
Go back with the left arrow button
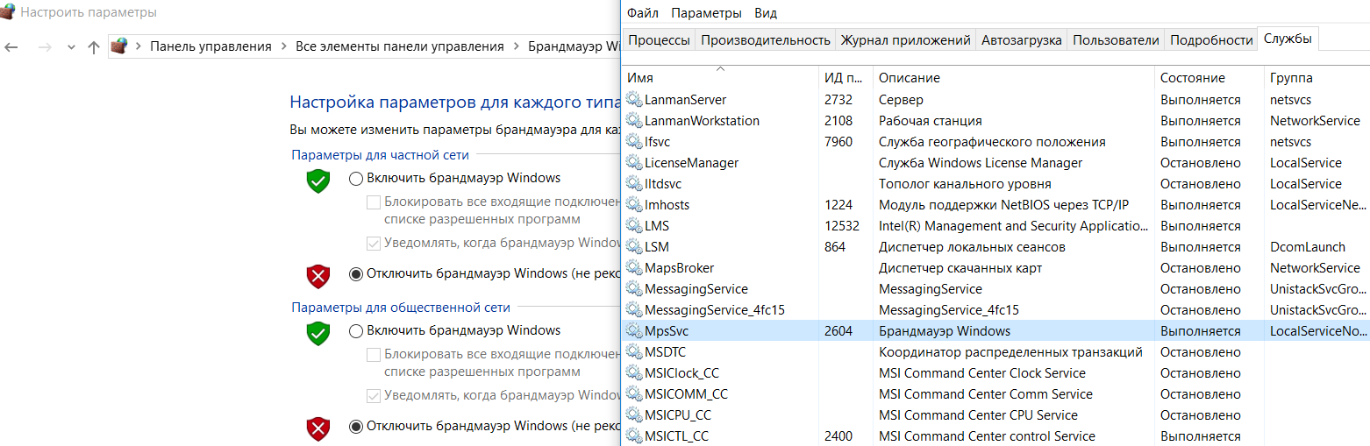pyautogui.click(x=11, y=47)
